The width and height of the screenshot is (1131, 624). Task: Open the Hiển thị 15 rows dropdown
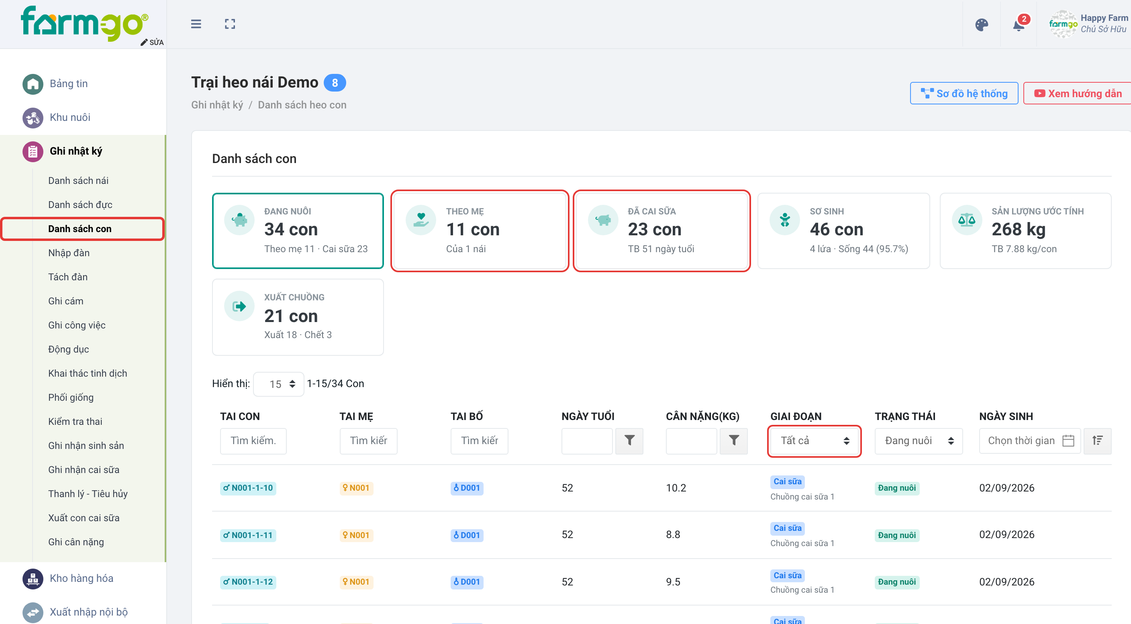tap(279, 384)
